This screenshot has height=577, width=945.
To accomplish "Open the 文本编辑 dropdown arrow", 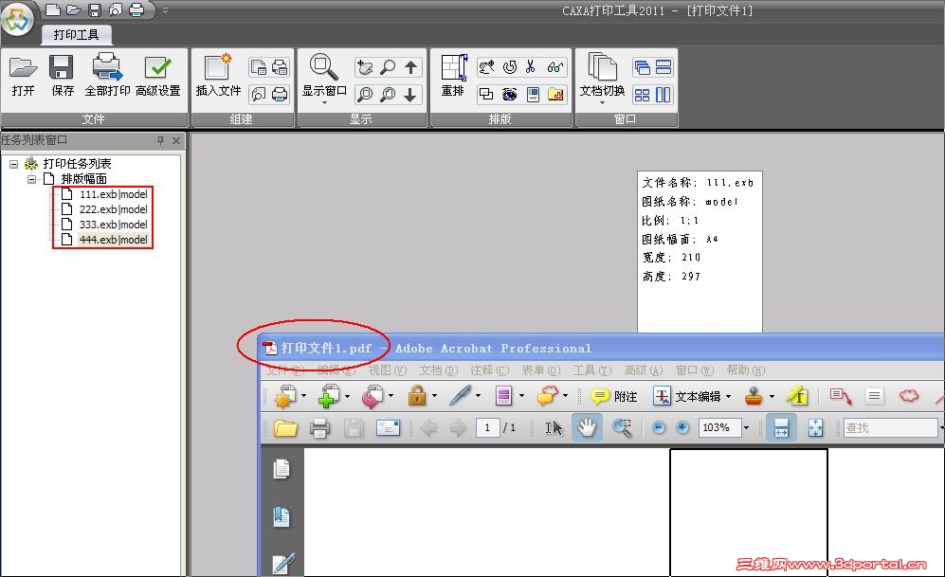I will (x=729, y=396).
